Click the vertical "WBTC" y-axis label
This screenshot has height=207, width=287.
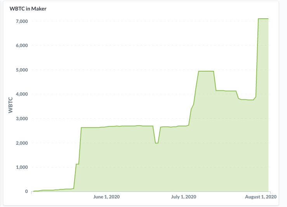tap(10, 105)
